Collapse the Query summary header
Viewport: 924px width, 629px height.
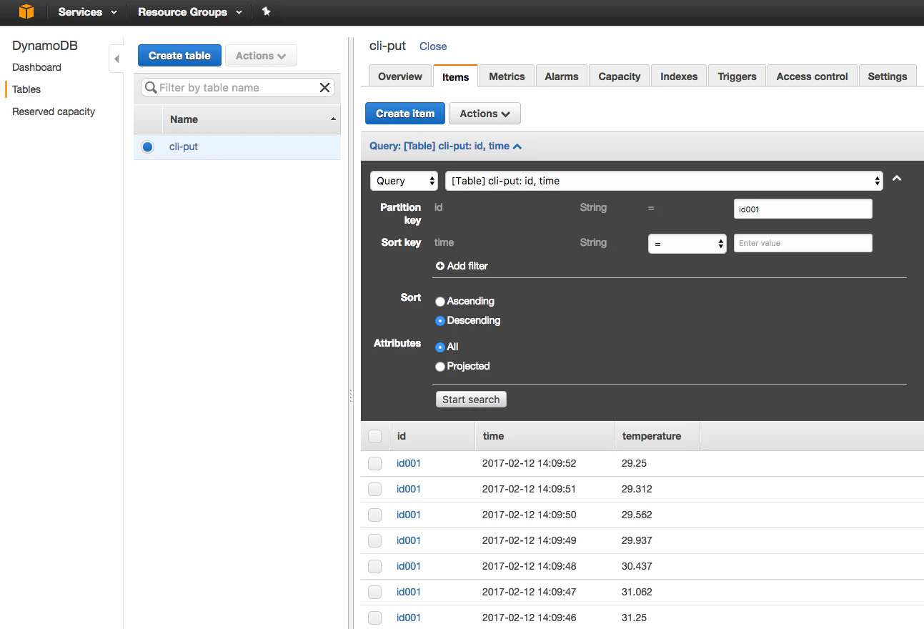(445, 146)
